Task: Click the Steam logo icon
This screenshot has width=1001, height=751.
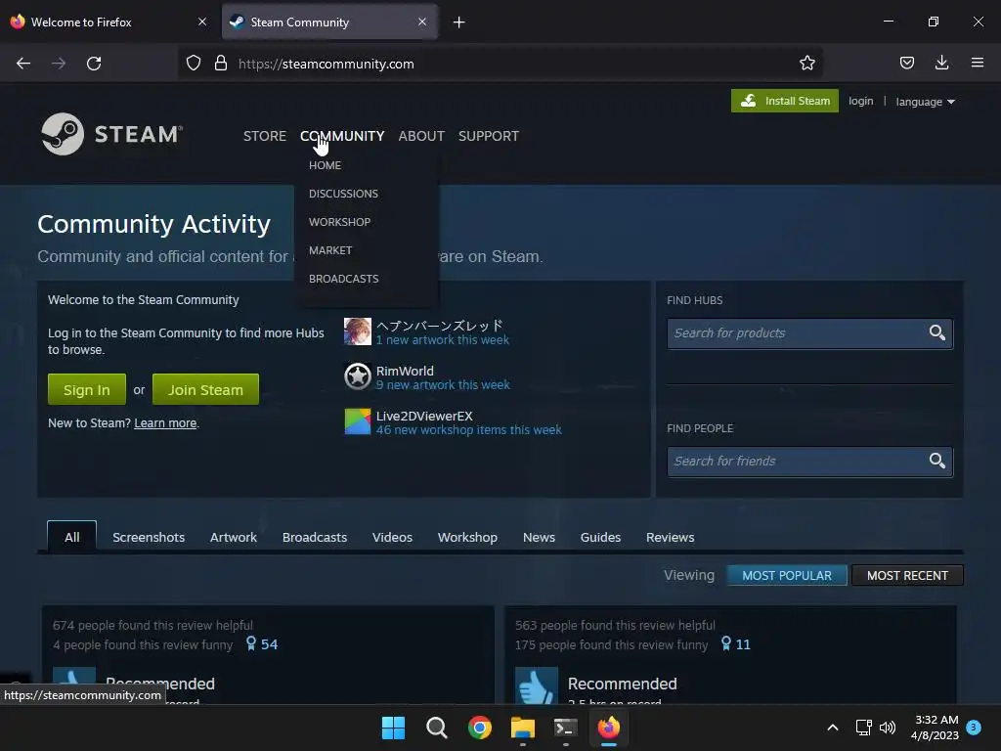Action: point(63,134)
